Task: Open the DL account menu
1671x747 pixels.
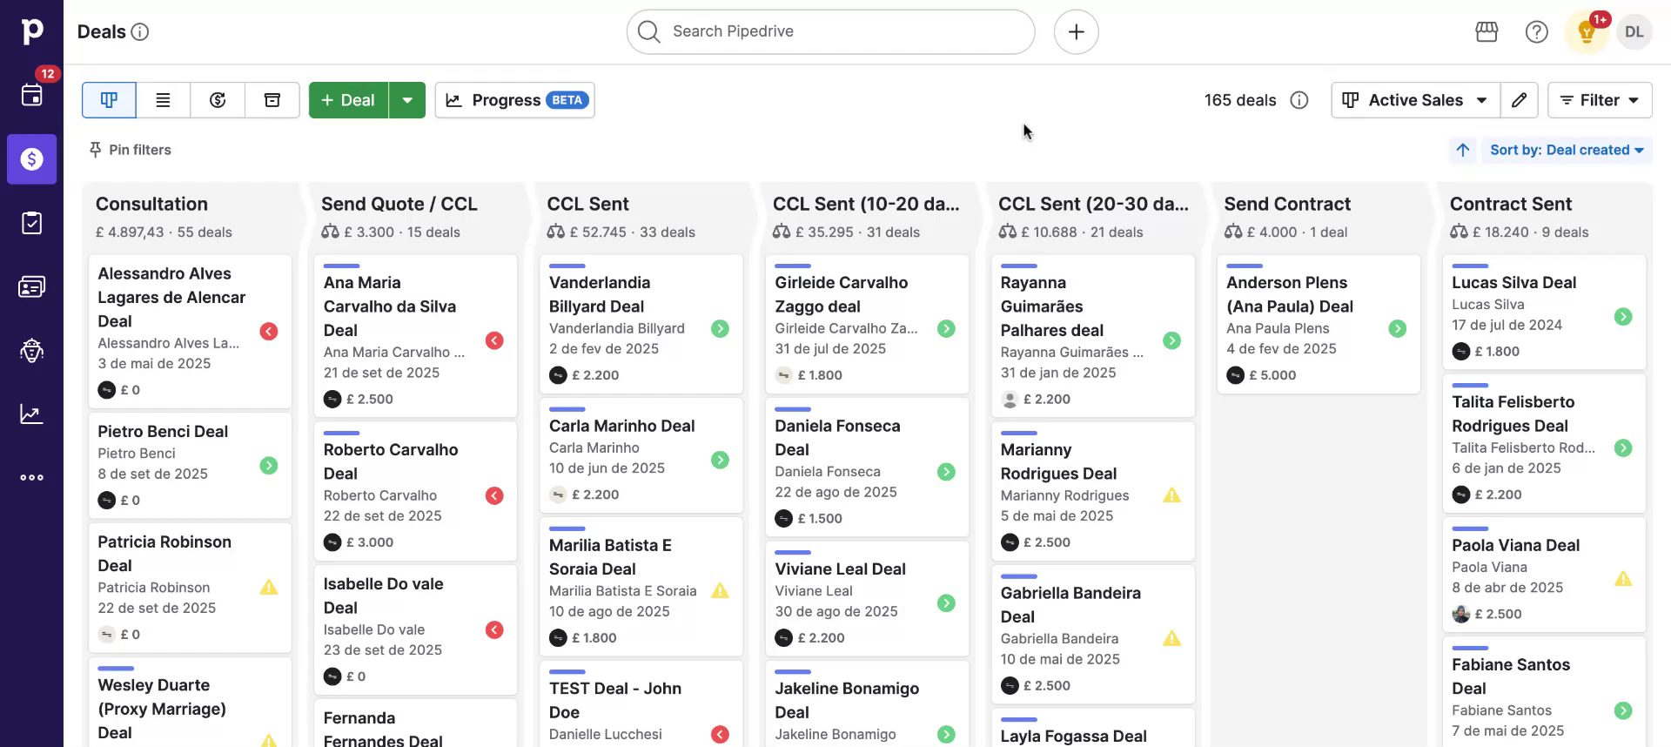Action: (1634, 32)
